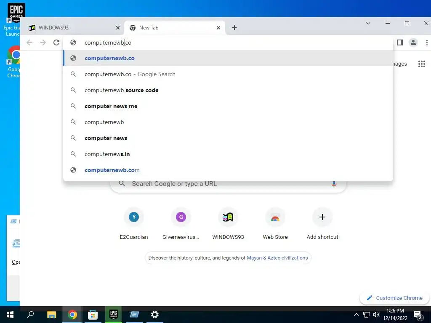
Task: Open the Google apps grid icon
Action: click(422, 64)
